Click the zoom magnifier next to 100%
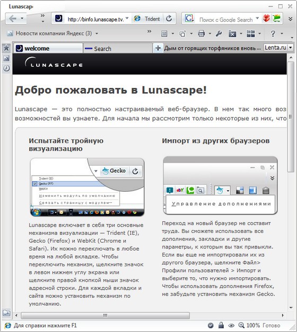Image resolution: width=297 pixels, height=332 pixels. click(x=241, y=325)
